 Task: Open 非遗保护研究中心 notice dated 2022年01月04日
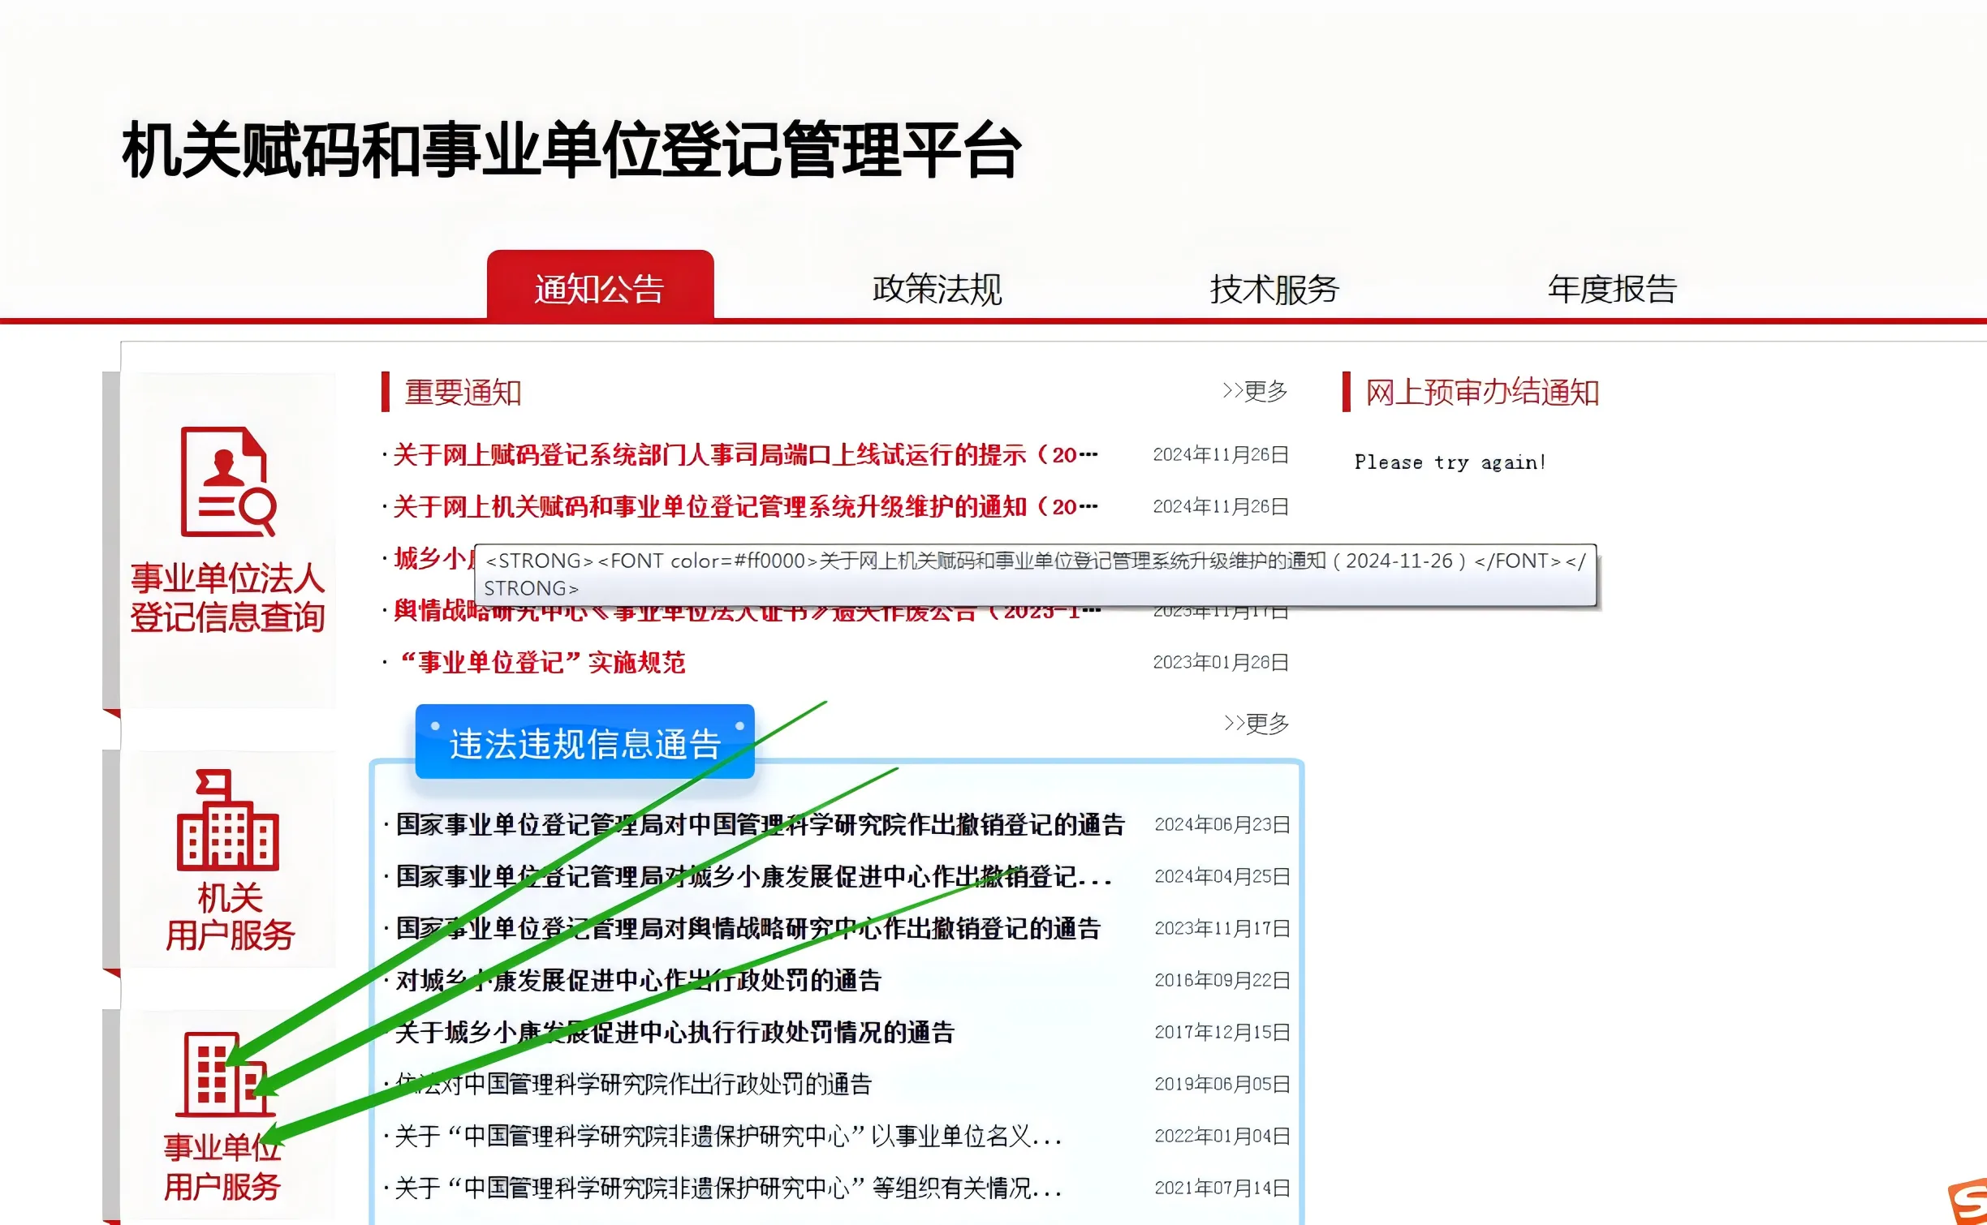click(x=728, y=1137)
